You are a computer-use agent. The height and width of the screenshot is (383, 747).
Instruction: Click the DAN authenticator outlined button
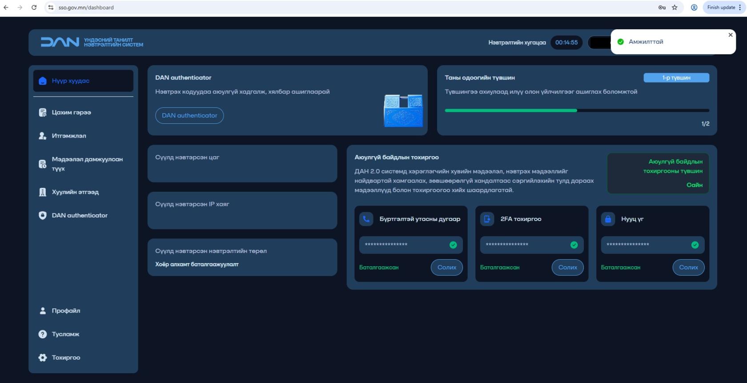pos(189,115)
